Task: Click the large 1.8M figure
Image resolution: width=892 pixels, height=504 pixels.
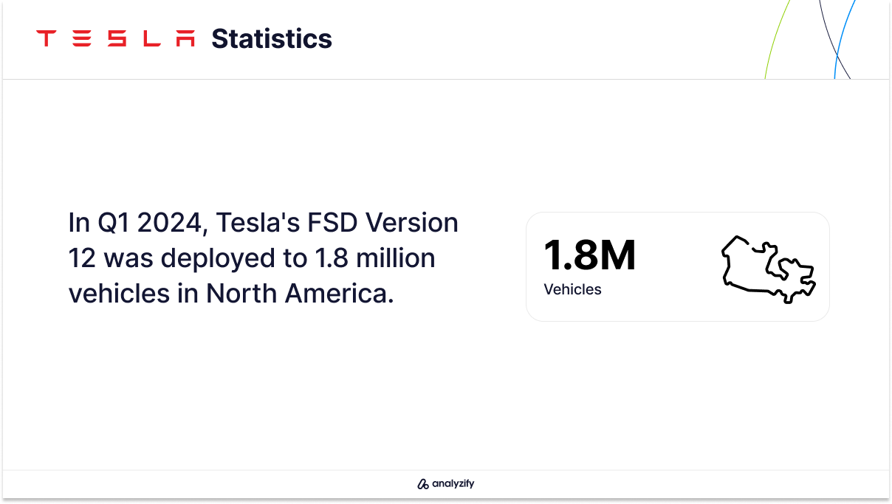Action: (589, 255)
